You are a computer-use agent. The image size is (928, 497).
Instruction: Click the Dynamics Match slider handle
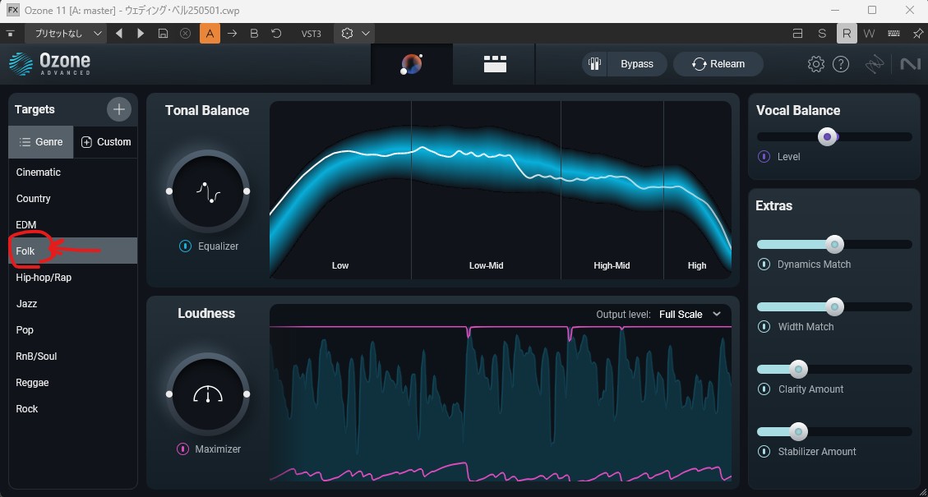pos(834,244)
